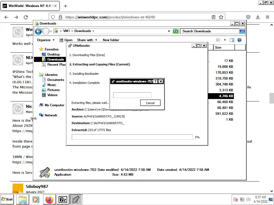
Task: Click the UNetbootin extraction progress bar
Action: [132, 137]
